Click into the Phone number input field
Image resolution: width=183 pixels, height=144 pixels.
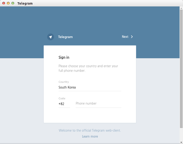pyautogui.click(x=98, y=104)
